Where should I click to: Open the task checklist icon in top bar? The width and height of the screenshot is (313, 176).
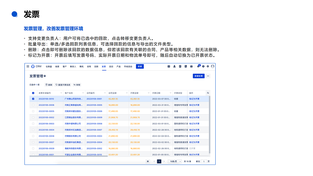169,66
